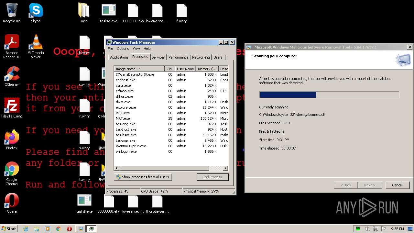Open Opera browser desktop shortcut
414x233 pixels.
(12, 203)
